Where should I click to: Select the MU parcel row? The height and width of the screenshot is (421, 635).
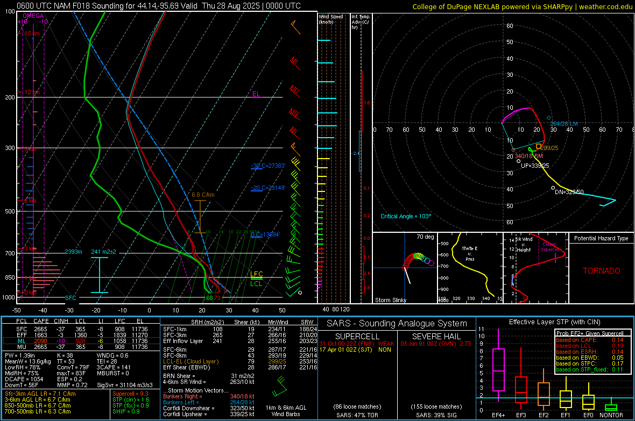pyautogui.click(x=81, y=347)
